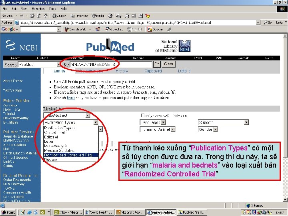Screen dimensions: 288x216
Task: Open the Search database PubMed dropdown
Action: [x=40, y=65]
